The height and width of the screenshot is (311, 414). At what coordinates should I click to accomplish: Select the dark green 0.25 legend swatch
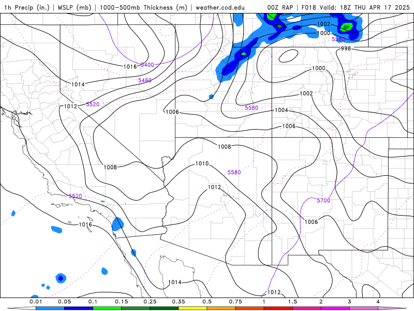pyautogui.click(x=164, y=308)
